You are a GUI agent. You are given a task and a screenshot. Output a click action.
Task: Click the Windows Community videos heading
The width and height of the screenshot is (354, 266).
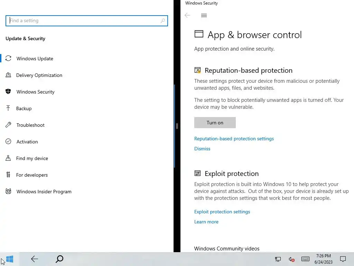227,248
